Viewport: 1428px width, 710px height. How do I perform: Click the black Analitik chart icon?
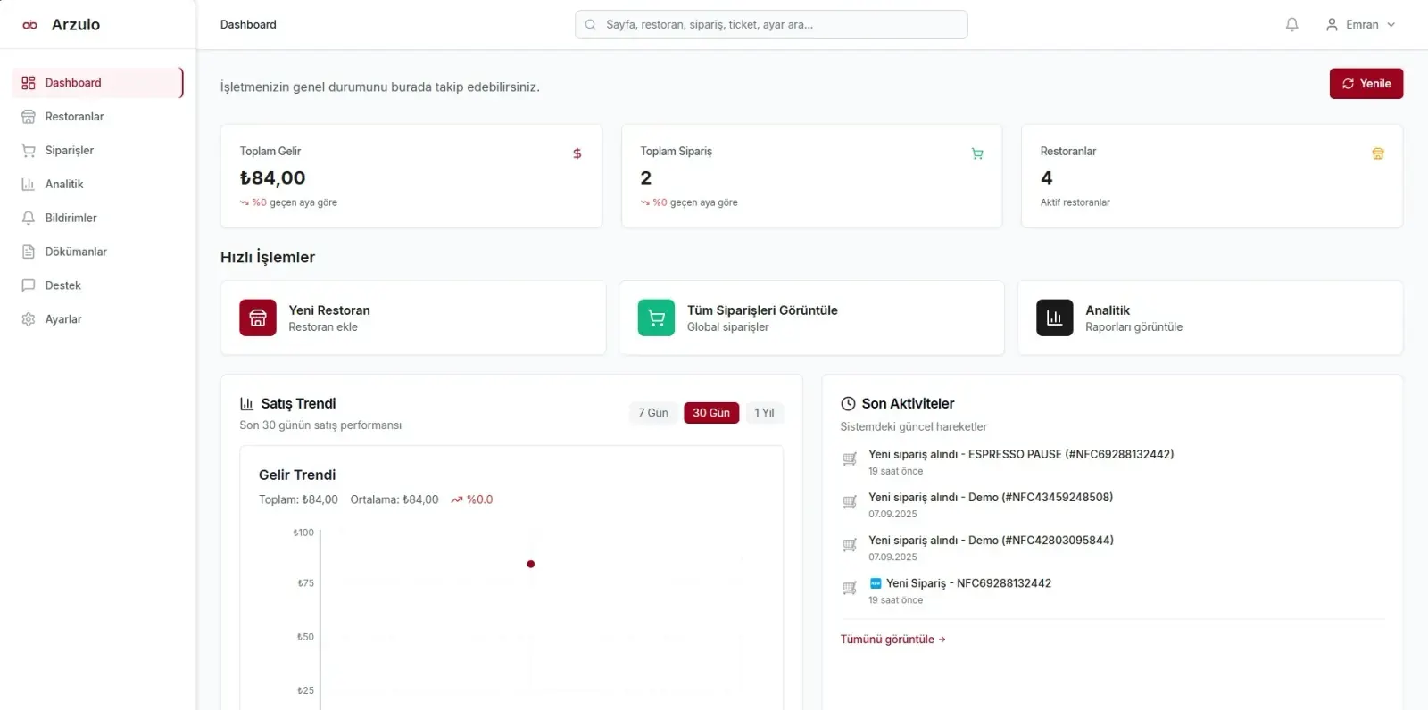[x=1055, y=318]
